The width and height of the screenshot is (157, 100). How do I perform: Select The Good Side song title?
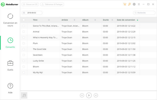39,49
